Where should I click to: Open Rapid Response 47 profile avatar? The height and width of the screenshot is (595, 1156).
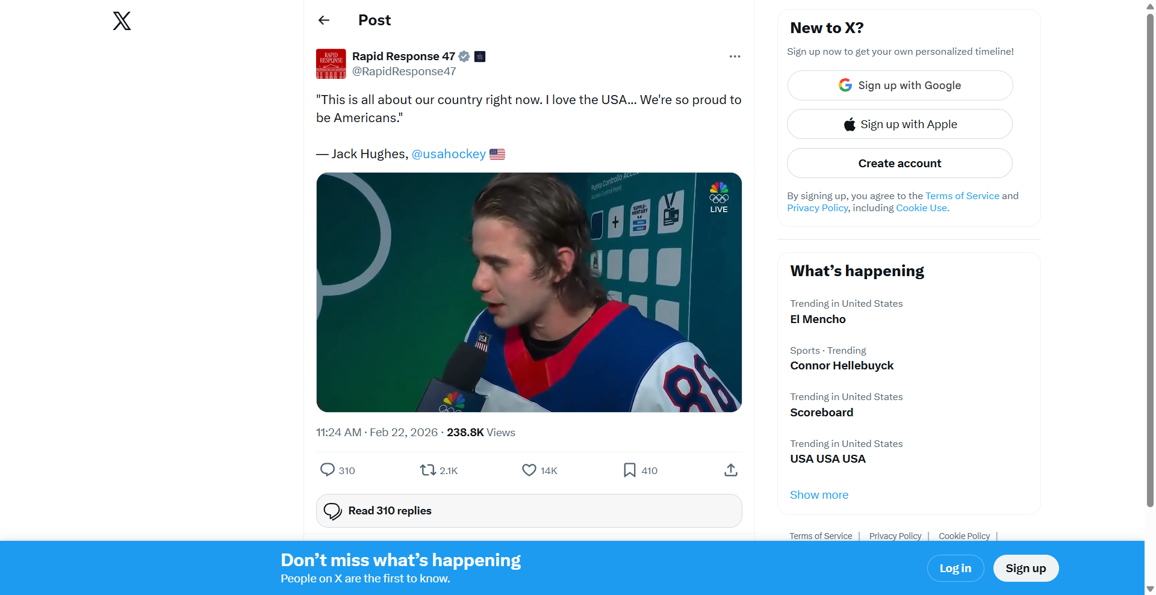331,64
